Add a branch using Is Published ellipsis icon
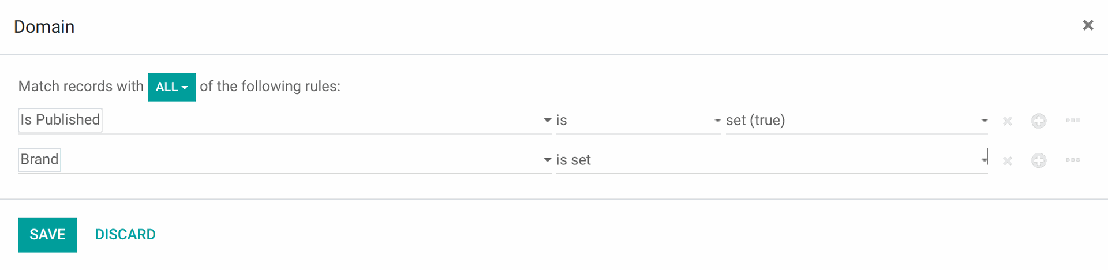The image size is (1108, 270). click(x=1073, y=121)
